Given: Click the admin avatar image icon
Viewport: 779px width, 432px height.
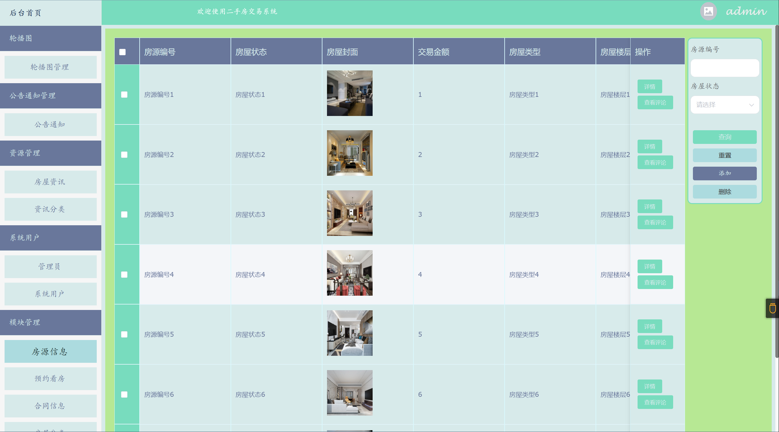Looking at the screenshot, I should point(708,12).
